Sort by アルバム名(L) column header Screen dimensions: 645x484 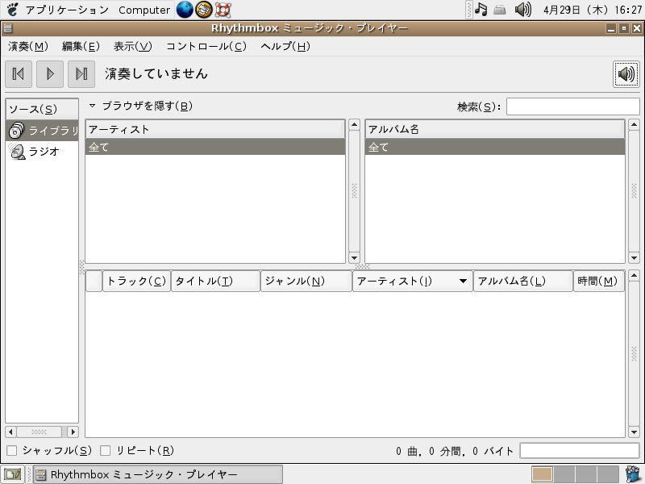tap(523, 281)
